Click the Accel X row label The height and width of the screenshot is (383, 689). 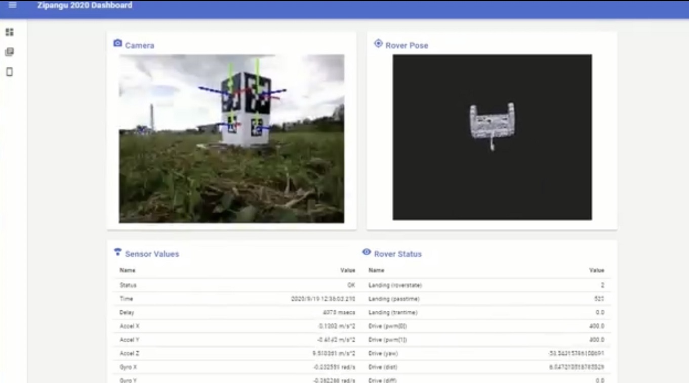(x=129, y=326)
